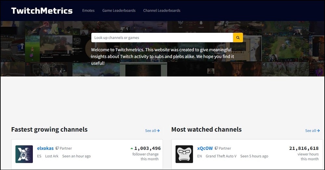The width and height of the screenshot is (325, 170).
Task: Open xQcOW channel avatar
Action: pyautogui.click(x=184, y=154)
